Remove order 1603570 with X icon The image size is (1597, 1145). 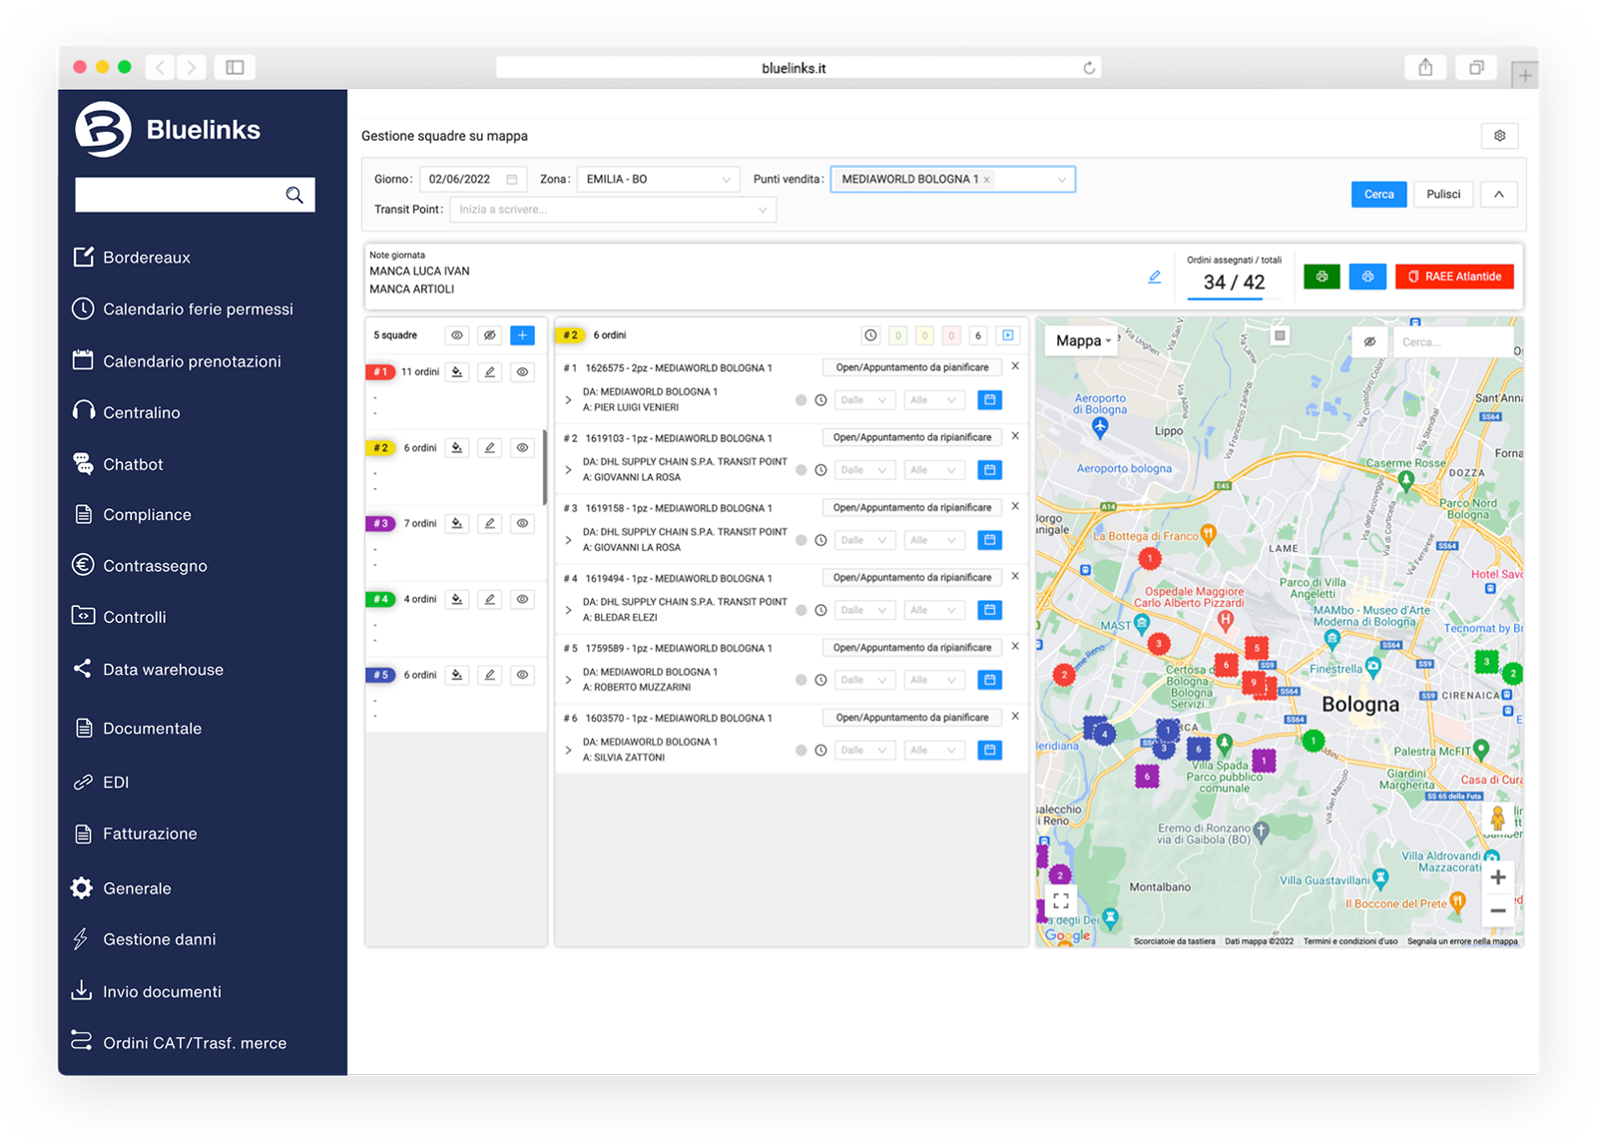click(x=1015, y=716)
